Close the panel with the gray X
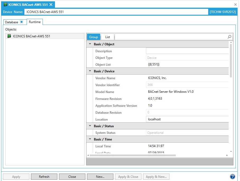 coord(236,5)
